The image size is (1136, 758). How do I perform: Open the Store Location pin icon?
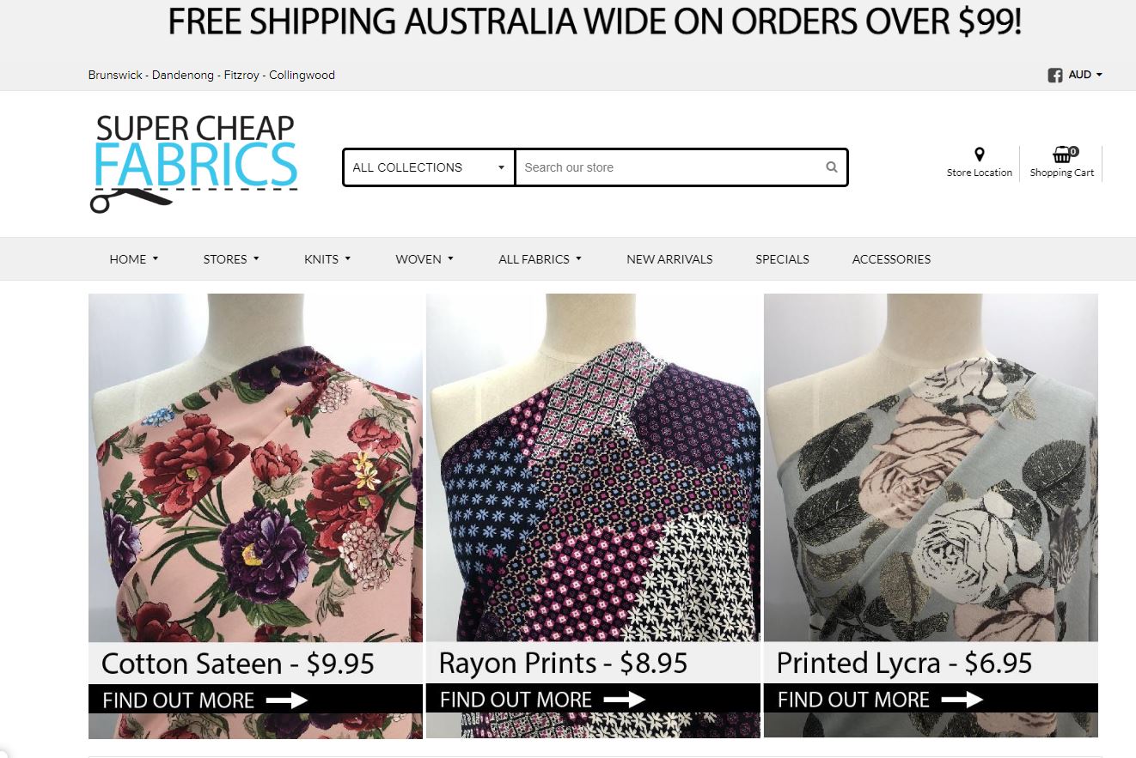(x=979, y=155)
